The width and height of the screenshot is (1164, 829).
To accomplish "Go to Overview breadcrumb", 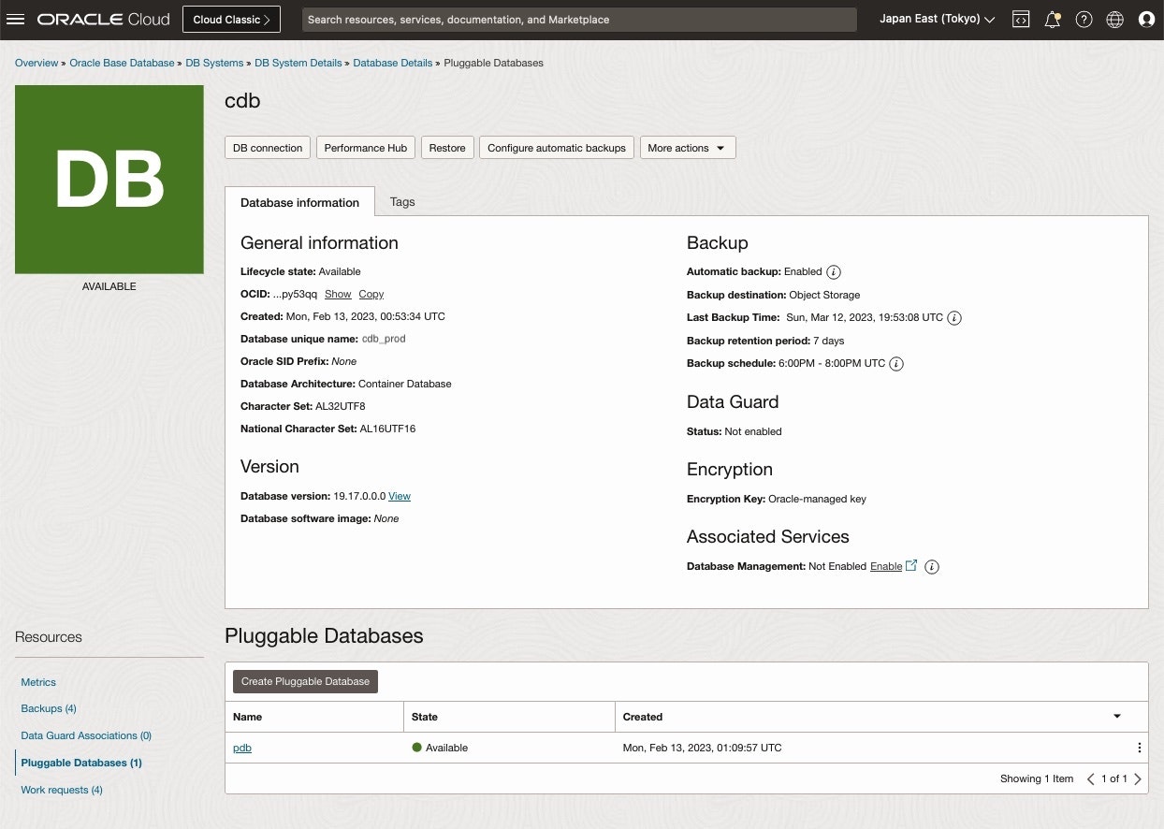I will (x=36, y=63).
